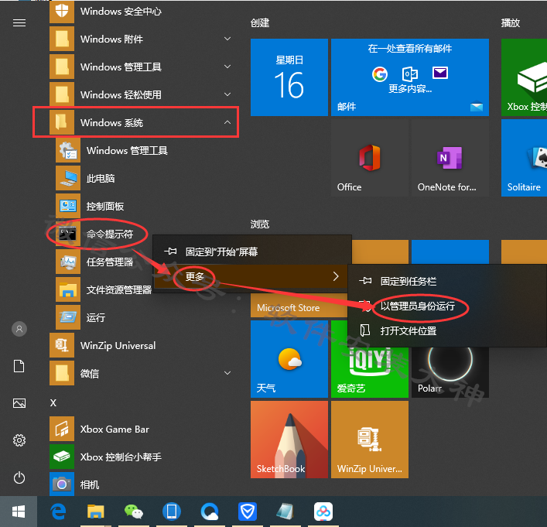Select 固定到"开始"屏幕 in context menu
547x527 pixels.
coord(251,252)
